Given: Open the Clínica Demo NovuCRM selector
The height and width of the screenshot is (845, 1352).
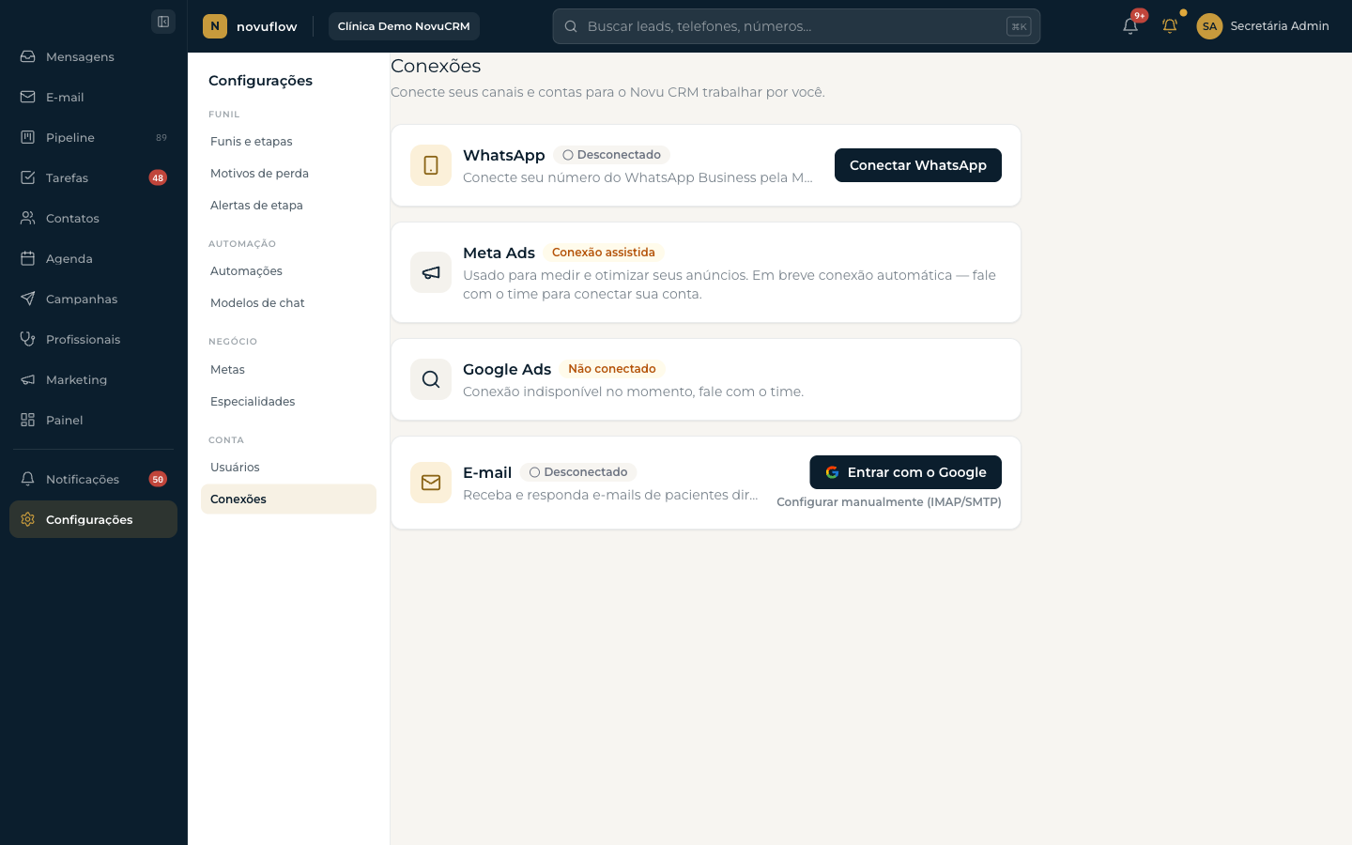Looking at the screenshot, I should (x=404, y=26).
